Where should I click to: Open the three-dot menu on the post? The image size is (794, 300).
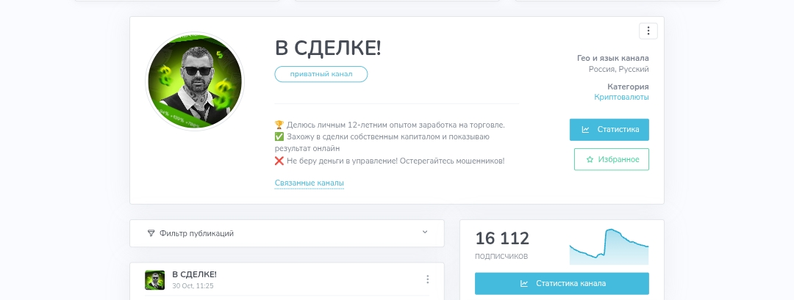[427, 279]
